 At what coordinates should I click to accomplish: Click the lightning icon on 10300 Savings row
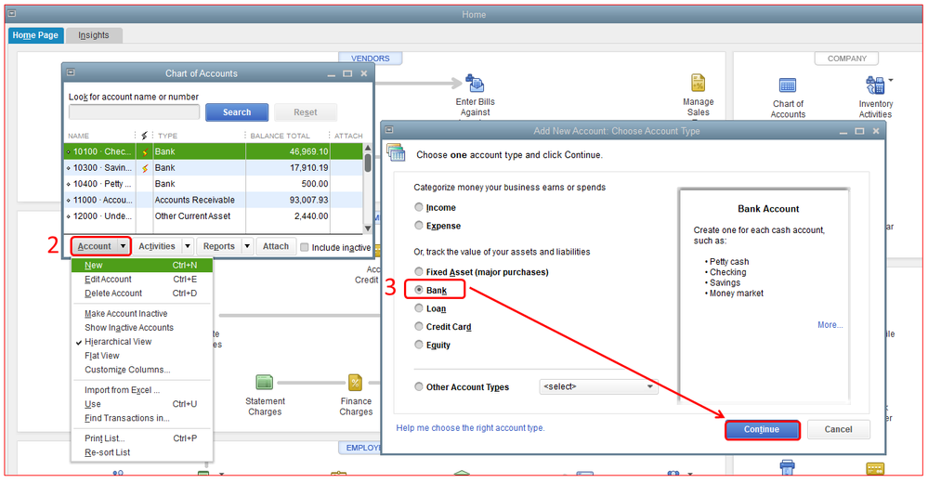(x=144, y=168)
